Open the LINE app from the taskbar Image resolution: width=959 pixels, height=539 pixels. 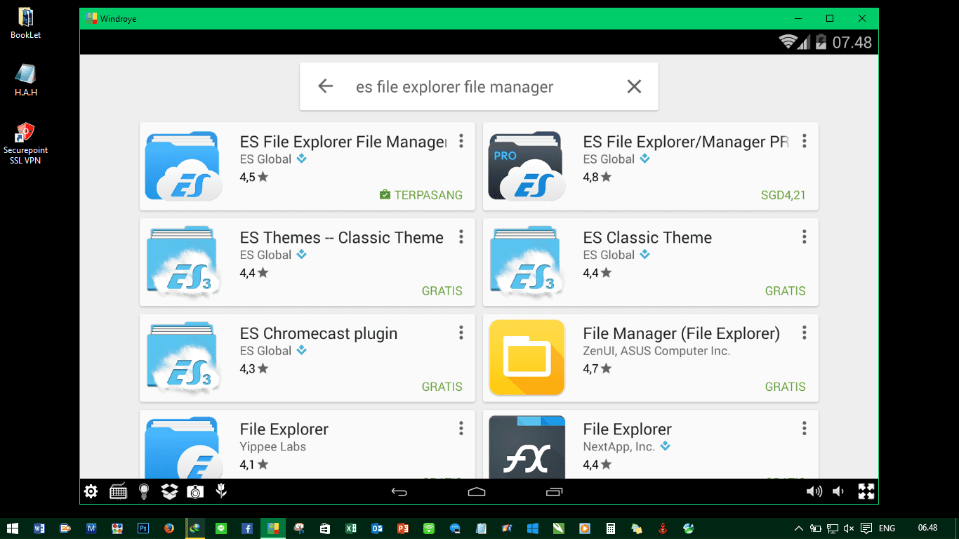pyautogui.click(x=221, y=528)
